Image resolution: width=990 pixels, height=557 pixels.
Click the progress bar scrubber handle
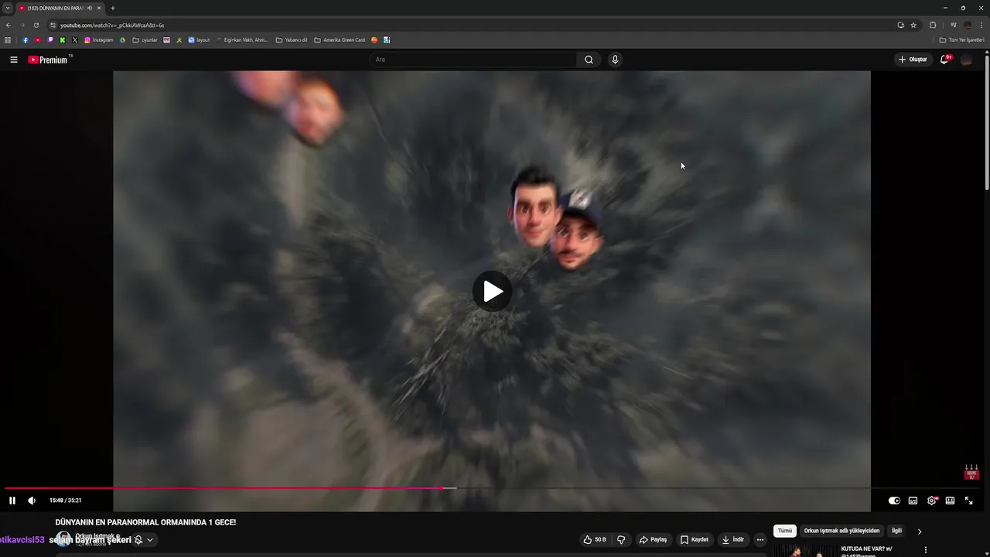point(441,488)
